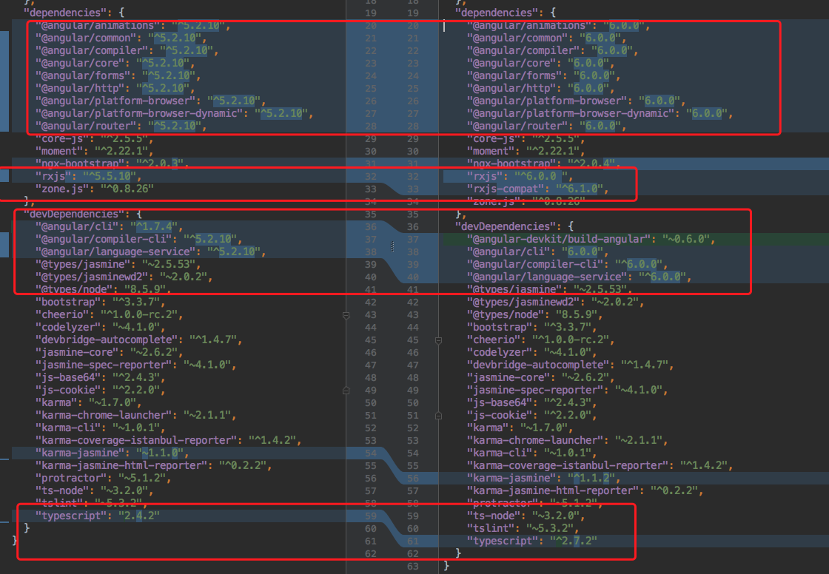Image resolution: width=829 pixels, height=574 pixels.
Task: Click "@angular-devkit/build-angular": "~0.6.0" line
Action: pyautogui.click(x=591, y=240)
